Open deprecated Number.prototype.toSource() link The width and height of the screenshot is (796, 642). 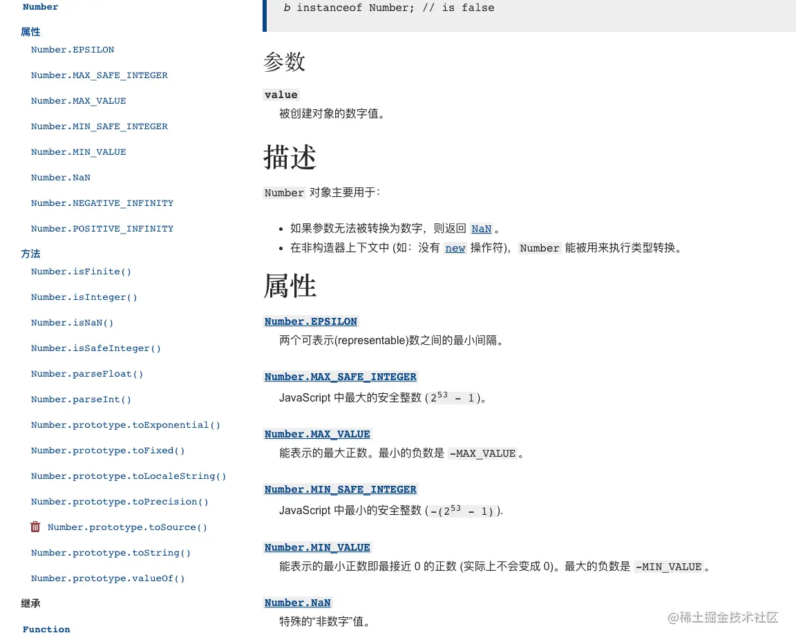127,527
